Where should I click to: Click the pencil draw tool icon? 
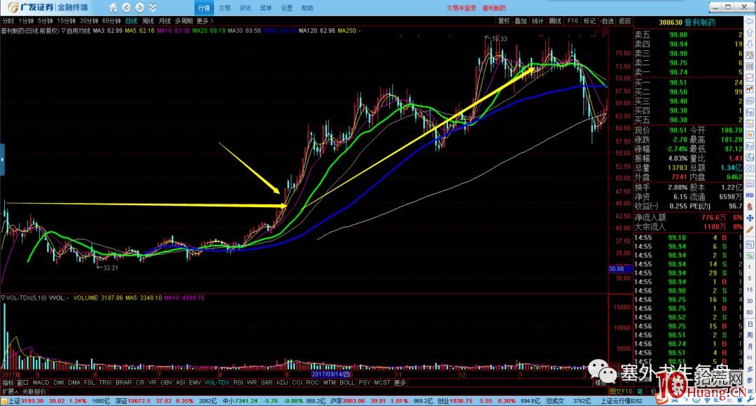tap(750, 230)
